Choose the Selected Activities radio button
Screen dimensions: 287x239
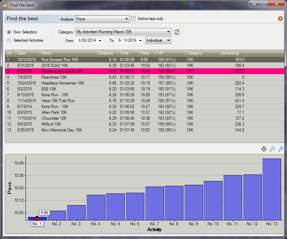(9, 40)
